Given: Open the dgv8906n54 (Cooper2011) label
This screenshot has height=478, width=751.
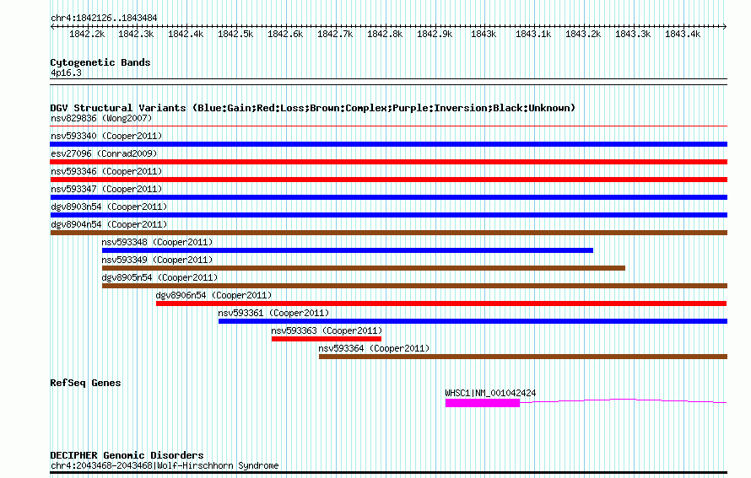Looking at the screenshot, I should [x=213, y=295].
